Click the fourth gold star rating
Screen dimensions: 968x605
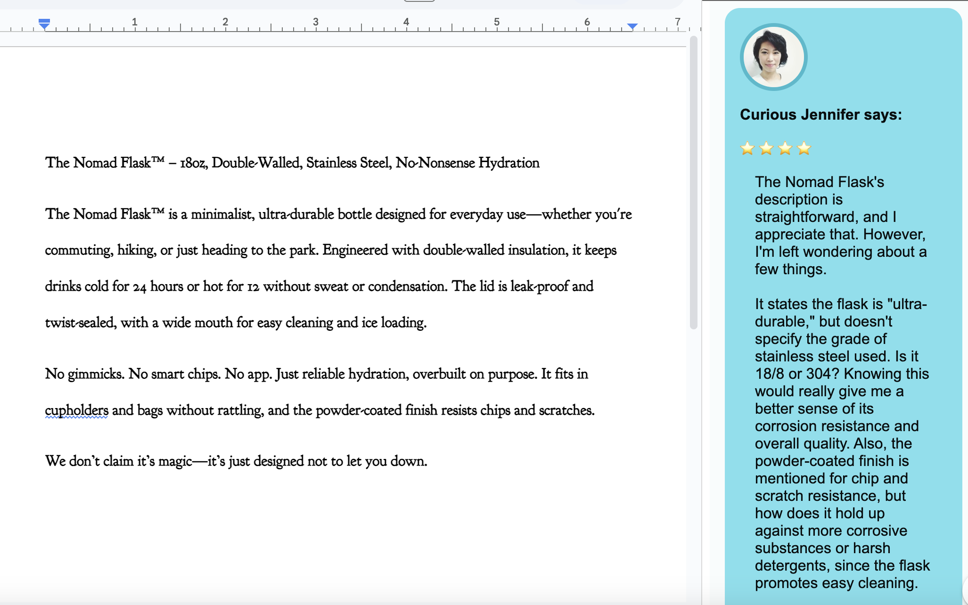804,148
